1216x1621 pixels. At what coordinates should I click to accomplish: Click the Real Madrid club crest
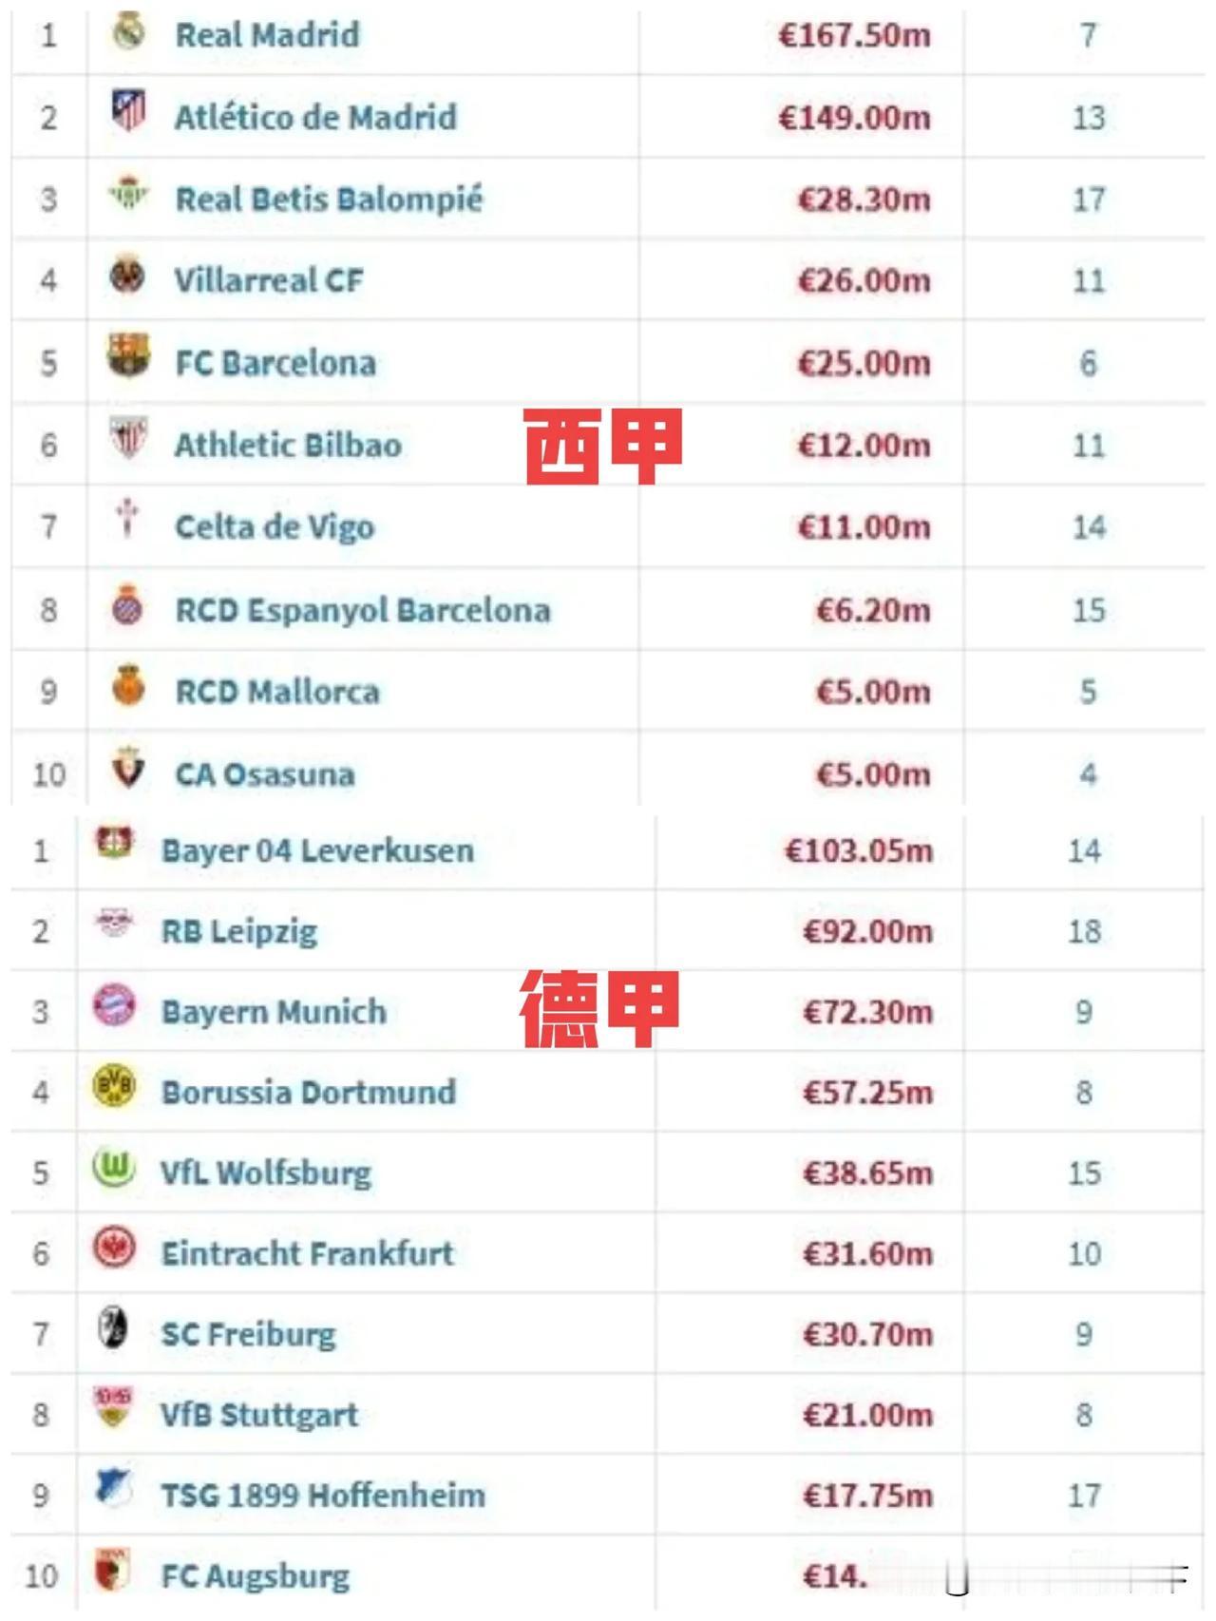click(x=127, y=31)
